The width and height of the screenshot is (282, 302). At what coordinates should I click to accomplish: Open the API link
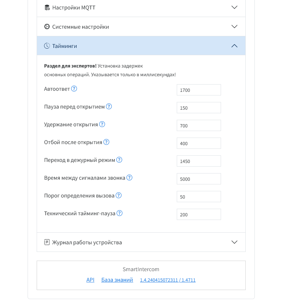pos(90,279)
